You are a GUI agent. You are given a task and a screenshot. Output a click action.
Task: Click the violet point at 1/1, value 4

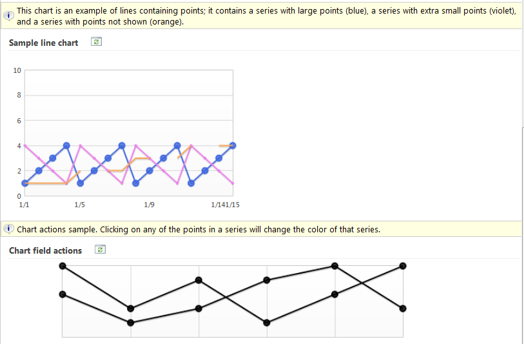25,146
